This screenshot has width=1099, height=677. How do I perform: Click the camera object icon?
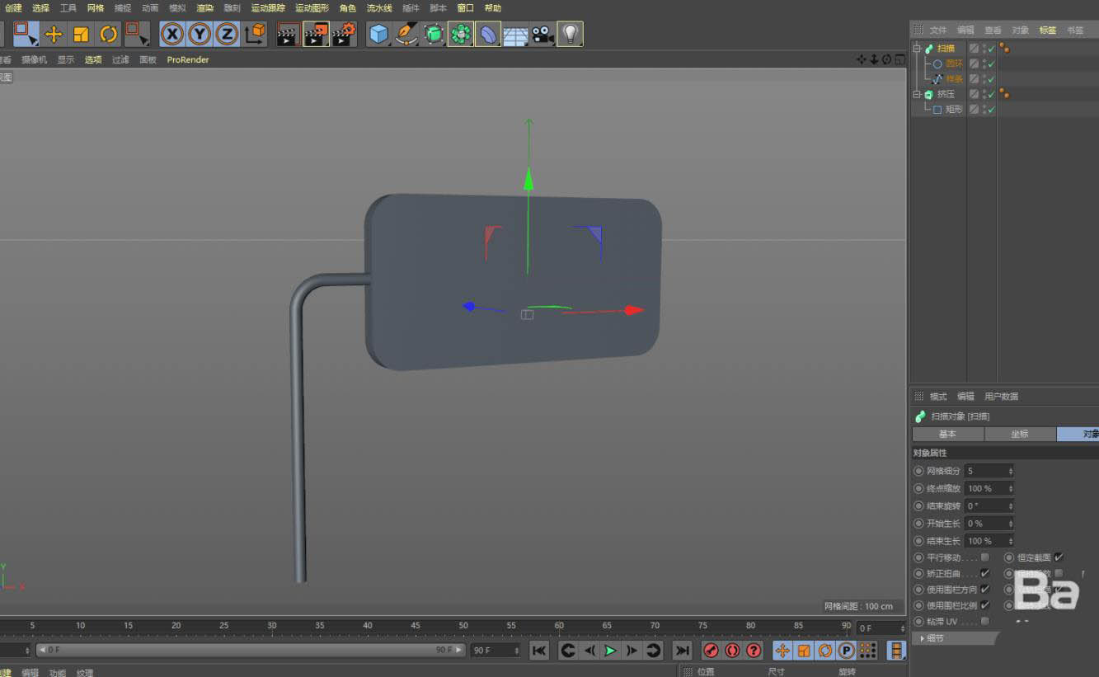(x=542, y=35)
